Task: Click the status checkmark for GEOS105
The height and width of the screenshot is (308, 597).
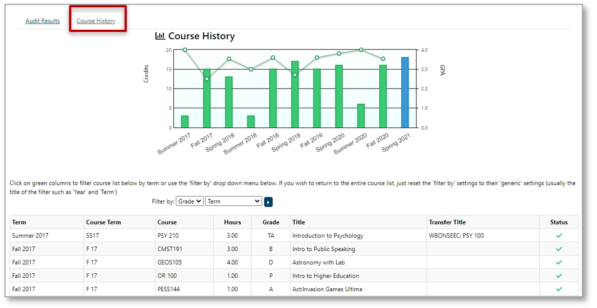Action: [558, 263]
